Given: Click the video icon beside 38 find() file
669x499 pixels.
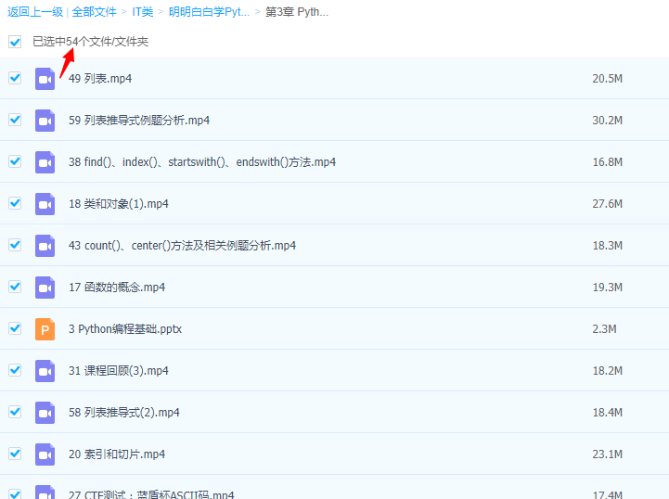Looking at the screenshot, I should [45, 162].
